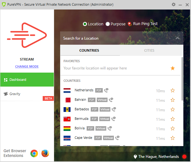Select the Bolivia country name

[x=80, y=128]
